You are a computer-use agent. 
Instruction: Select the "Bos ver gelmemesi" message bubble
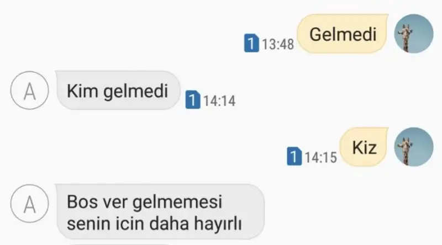pos(160,212)
